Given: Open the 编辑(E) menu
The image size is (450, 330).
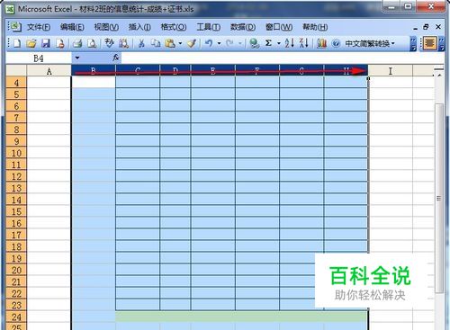Looking at the screenshot, I should tap(72, 27).
